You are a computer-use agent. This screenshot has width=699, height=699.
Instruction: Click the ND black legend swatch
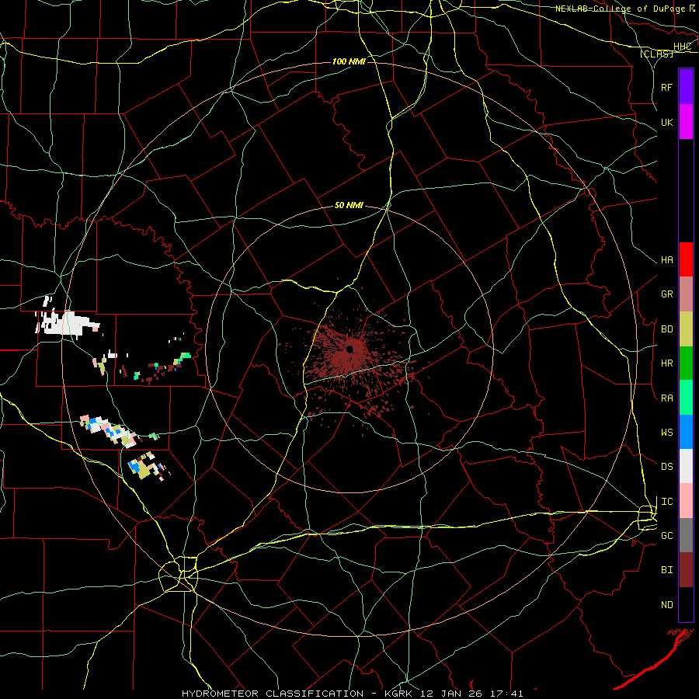pyautogui.click(x=686, y=604)
